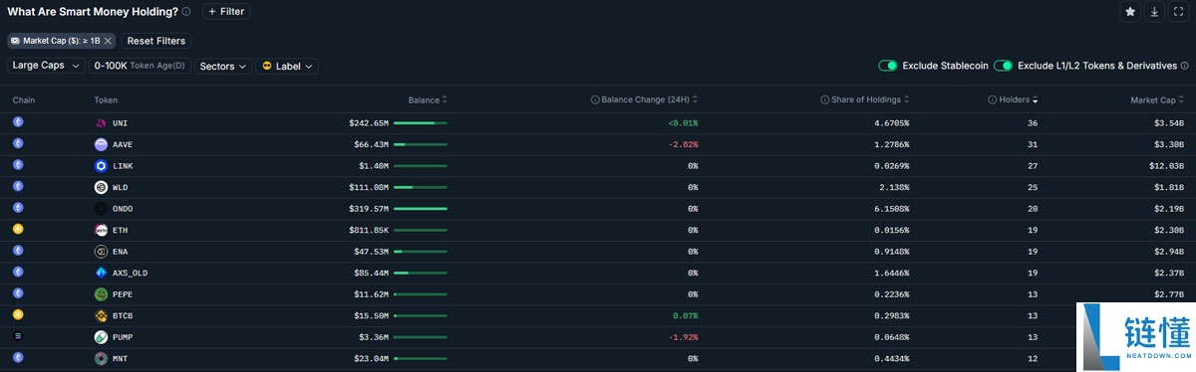Click the chain icon in the PUMP row
The image size is (1196, 372).
18,336
